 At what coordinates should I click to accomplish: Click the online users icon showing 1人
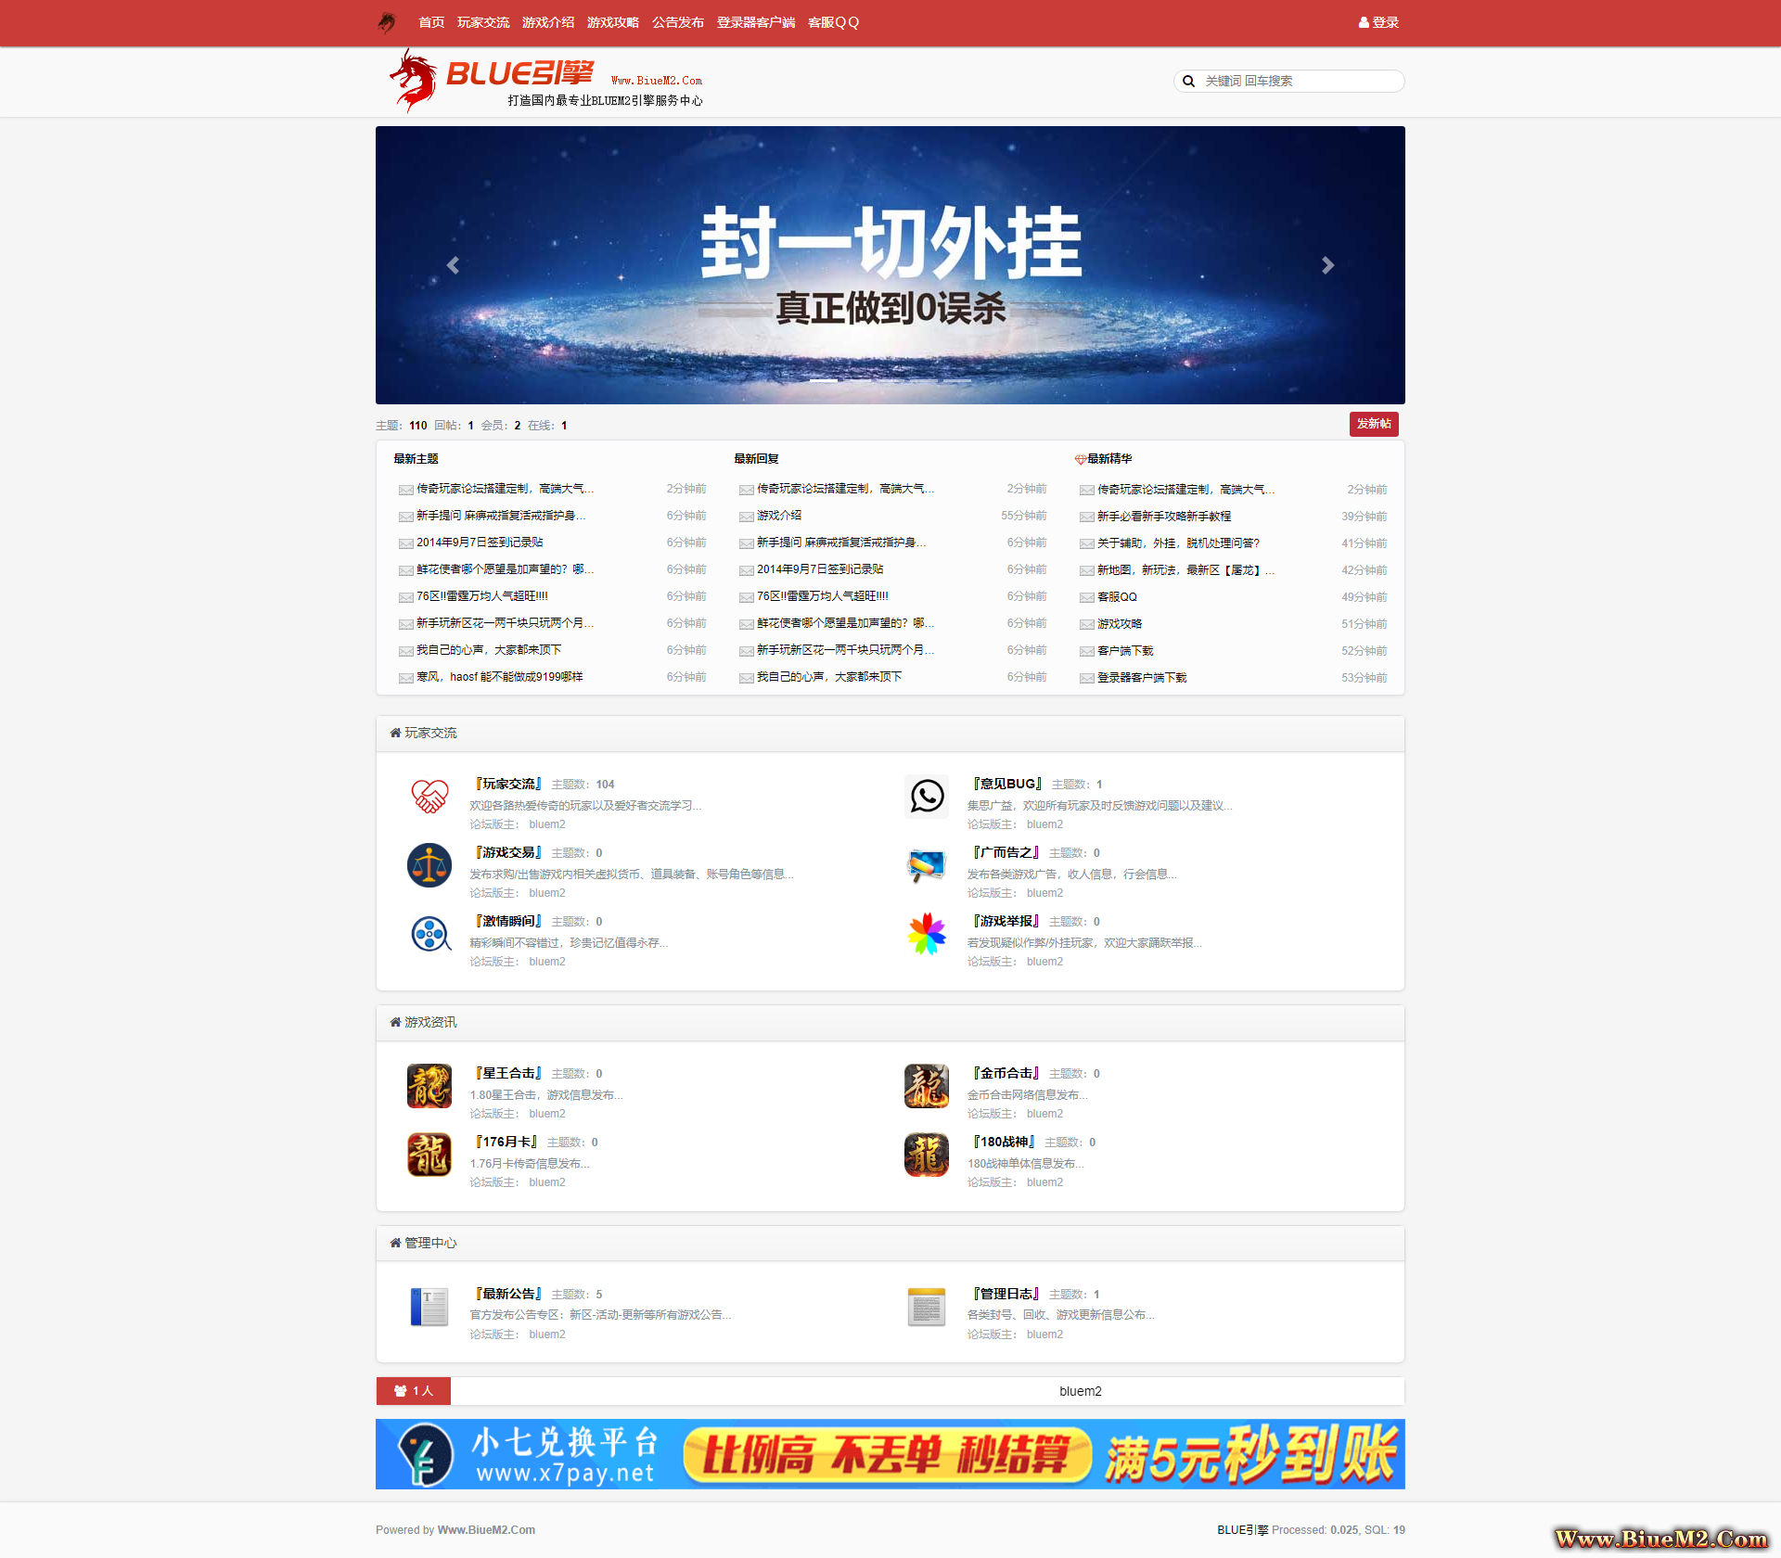[401, 1391]
